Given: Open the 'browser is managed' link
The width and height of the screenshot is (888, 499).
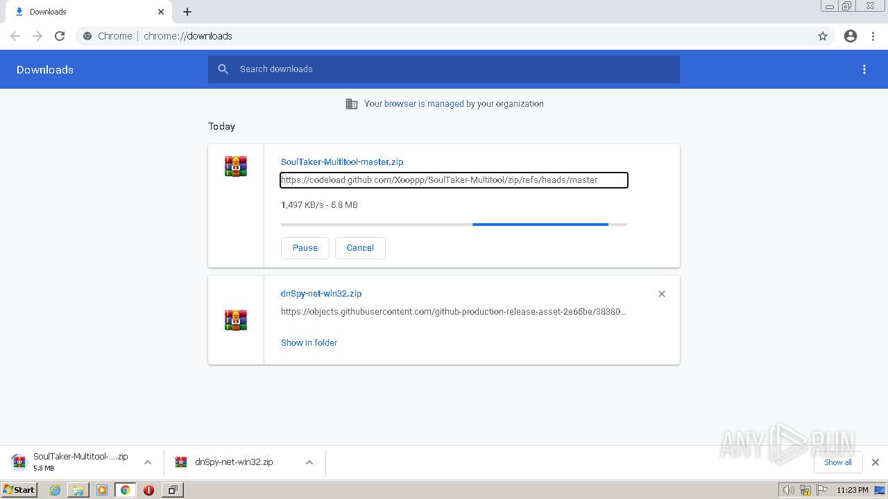Looking at the screenshot, I should [x=424, y=104].
